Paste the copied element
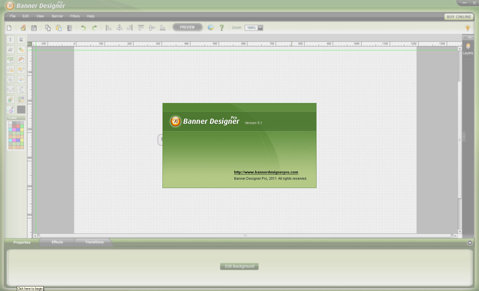This screenshot has width=479, height=291. pyautogui.click(x=59, y=28)
